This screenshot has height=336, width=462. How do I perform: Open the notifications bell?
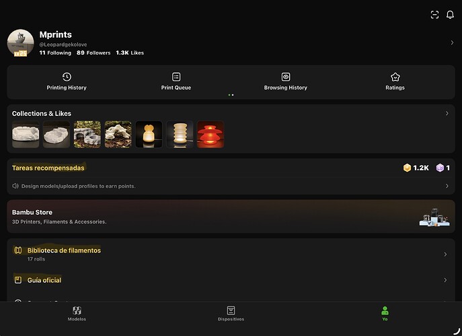click(450, 15)
